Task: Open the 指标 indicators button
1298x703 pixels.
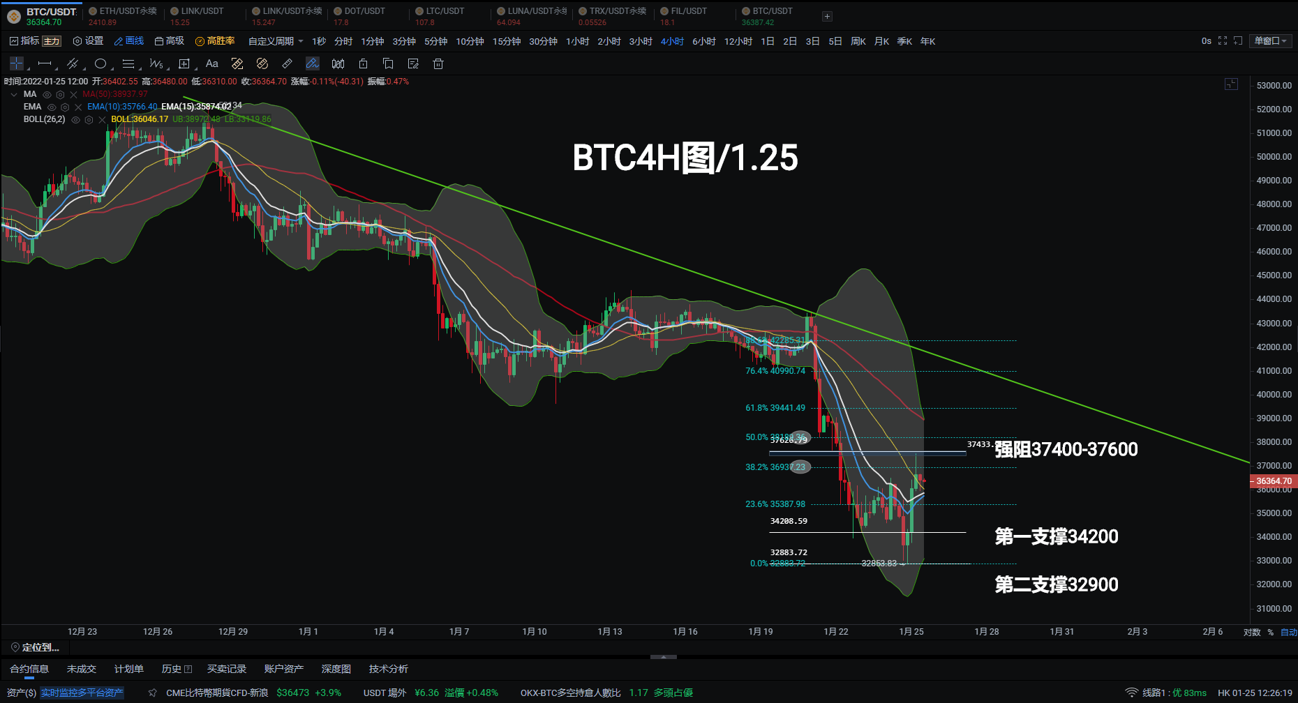Action: [24, 41]
